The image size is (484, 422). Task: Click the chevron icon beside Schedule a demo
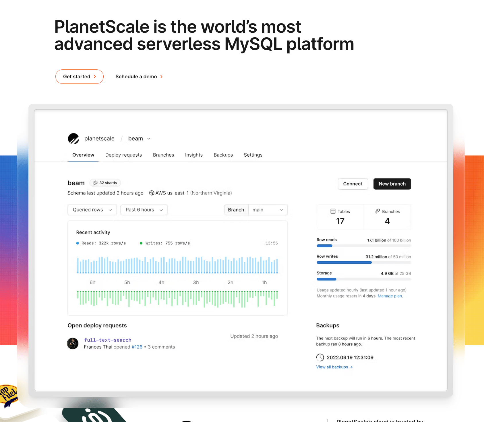[161, 77]
